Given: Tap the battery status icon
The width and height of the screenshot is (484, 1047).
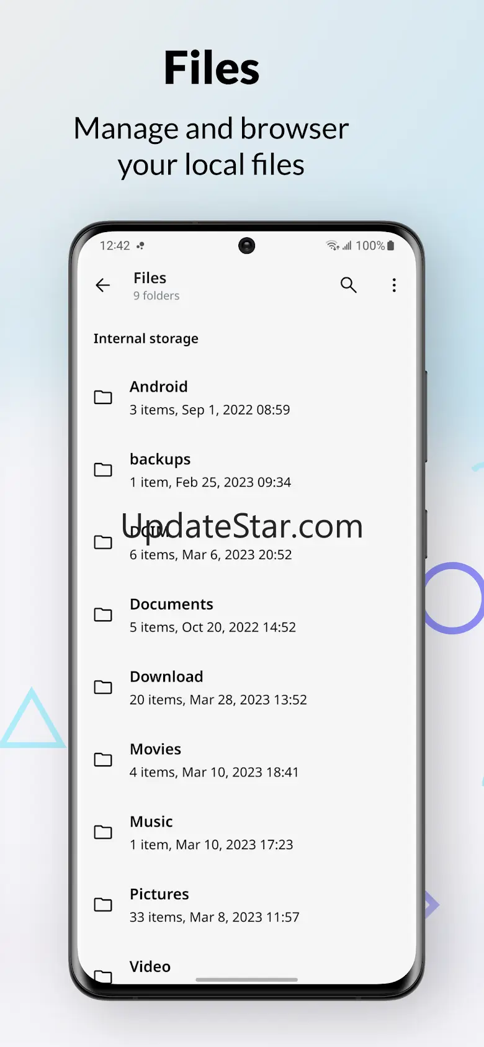Looking at the screenshot, I should (x=390, y=246).
